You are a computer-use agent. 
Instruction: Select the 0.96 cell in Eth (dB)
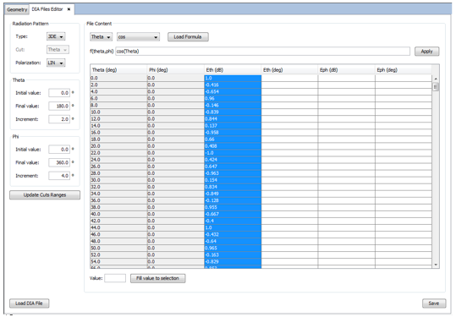tap(233, 99)
